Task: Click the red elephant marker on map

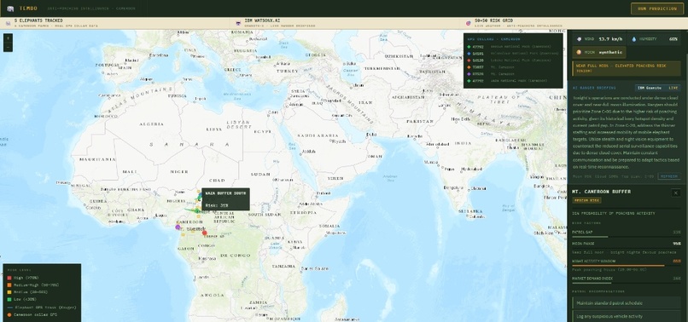Action: (x=205, y=233)
